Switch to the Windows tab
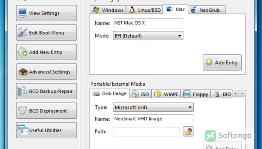Image resolution: width=262 pixels, height=149 pixels. 108,10
